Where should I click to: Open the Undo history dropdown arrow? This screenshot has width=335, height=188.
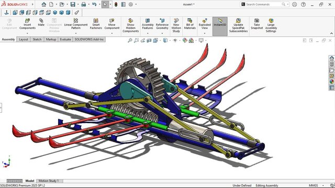coord(99,4)
